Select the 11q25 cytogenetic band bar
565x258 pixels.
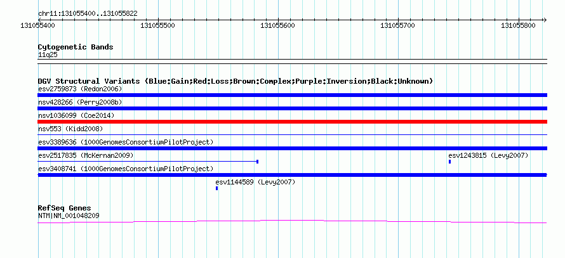tap(293, 61)
